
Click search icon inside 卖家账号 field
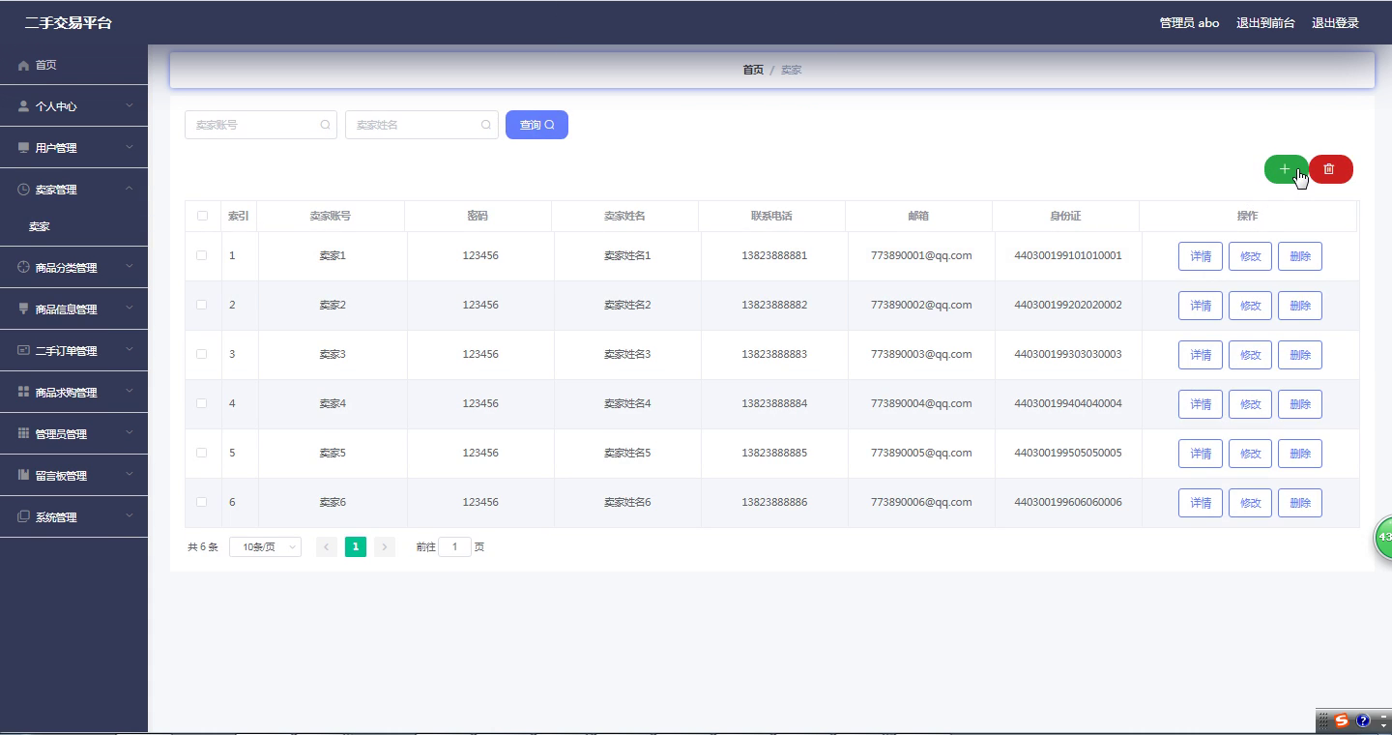point(325,125)
